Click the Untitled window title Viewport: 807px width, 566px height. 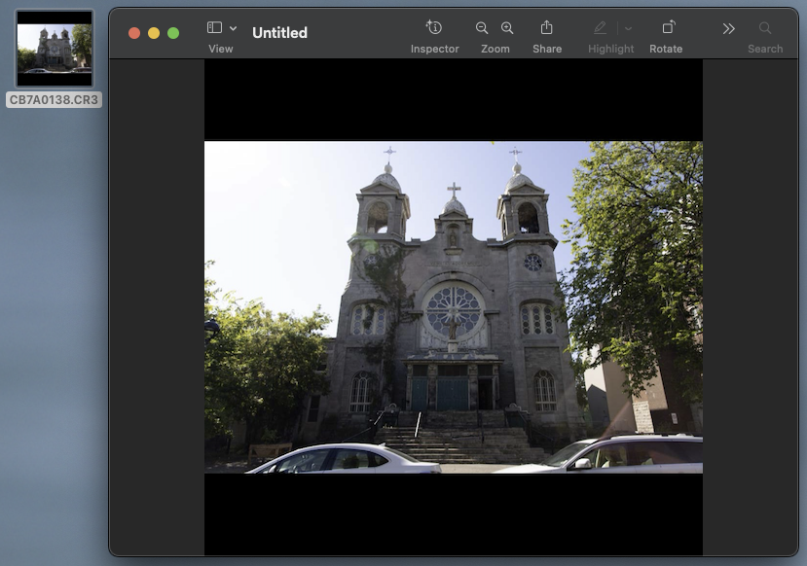(x=279, y=32)
